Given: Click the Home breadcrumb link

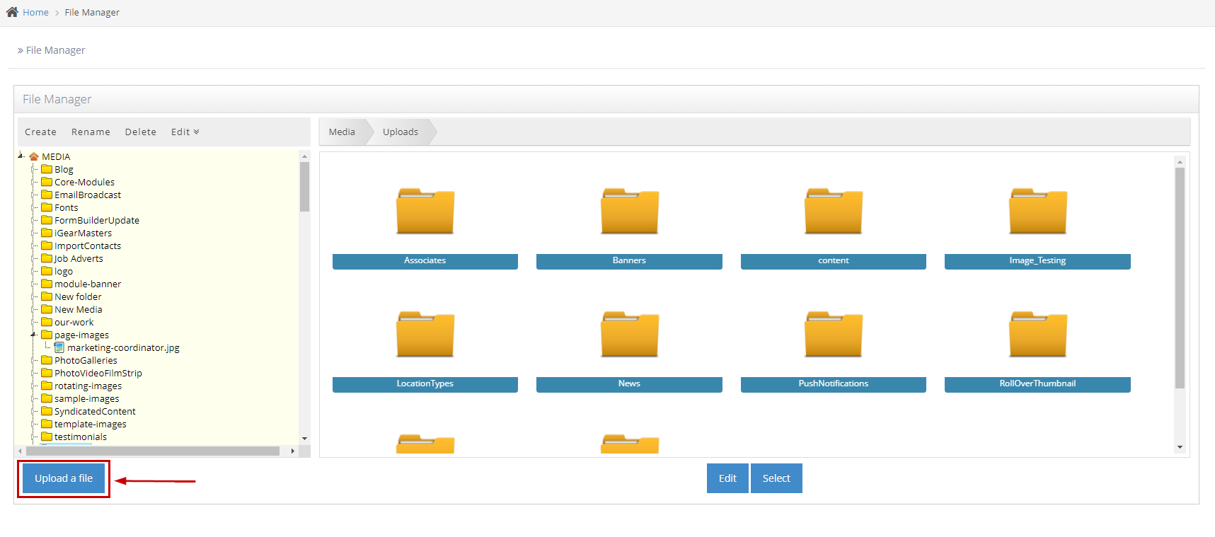Looking at the screenshot, I should click(35, 12).
